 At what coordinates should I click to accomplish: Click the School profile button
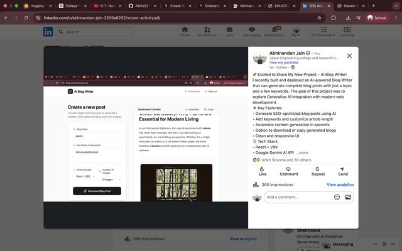(377, 18)
